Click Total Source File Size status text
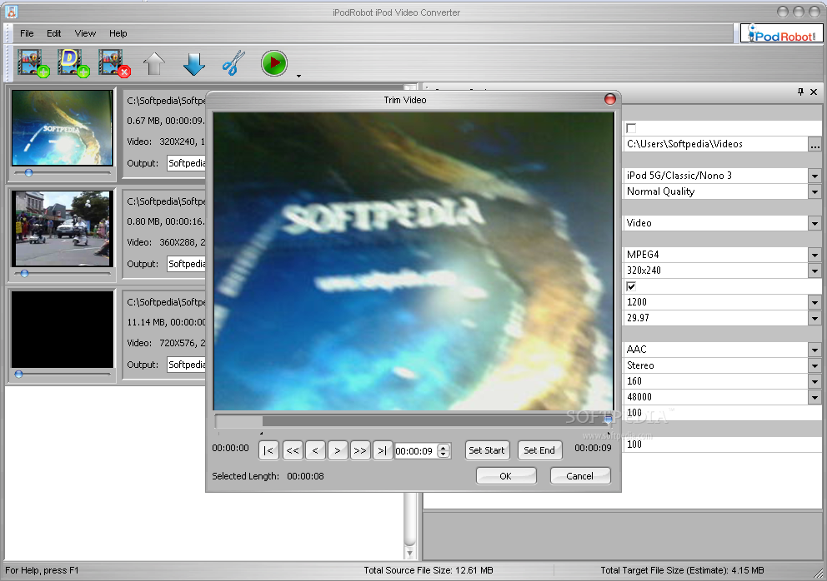 point(429,570)
